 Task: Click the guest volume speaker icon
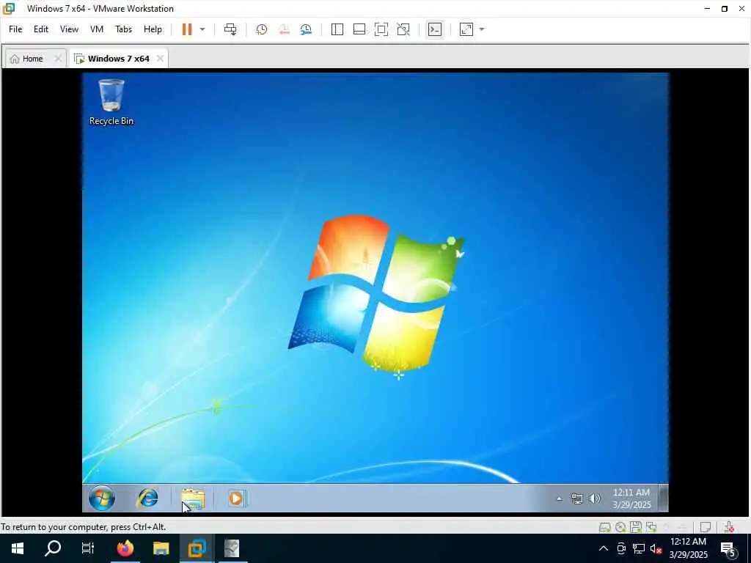point(594,498)
